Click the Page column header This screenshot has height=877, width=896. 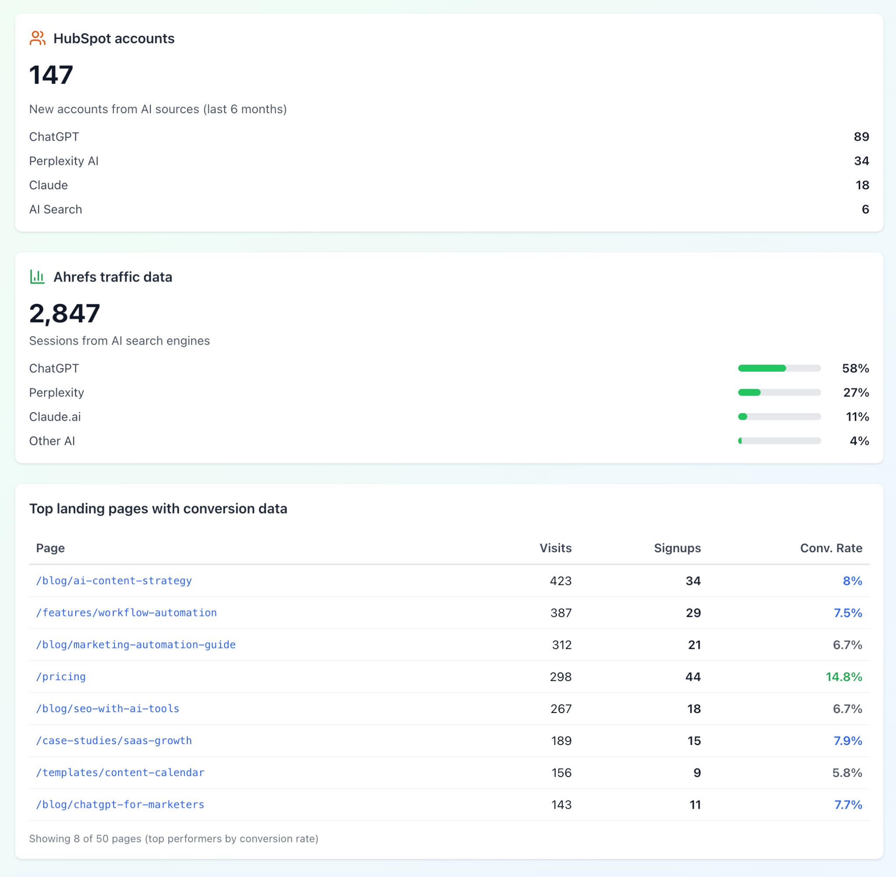pos(50,548)
